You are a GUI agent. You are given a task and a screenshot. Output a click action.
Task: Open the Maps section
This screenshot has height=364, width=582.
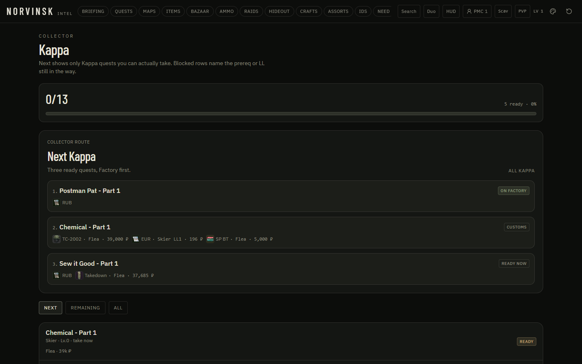150,11
